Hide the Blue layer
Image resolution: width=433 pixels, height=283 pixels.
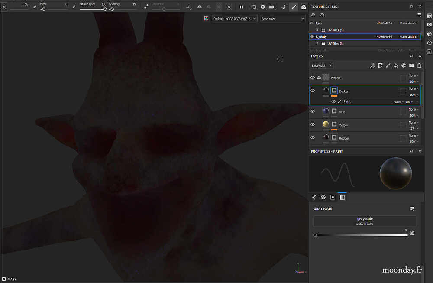313,111
